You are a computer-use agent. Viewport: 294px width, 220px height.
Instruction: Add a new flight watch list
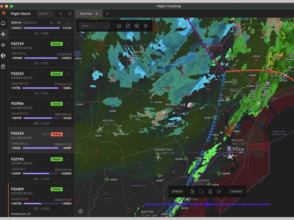click(61, 14)
